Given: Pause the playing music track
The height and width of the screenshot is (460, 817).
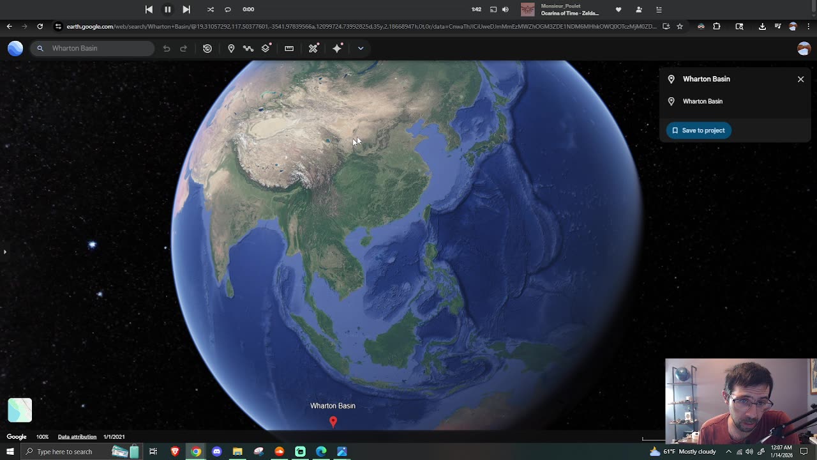Looking at the screenshot, I should click(167, 10).
